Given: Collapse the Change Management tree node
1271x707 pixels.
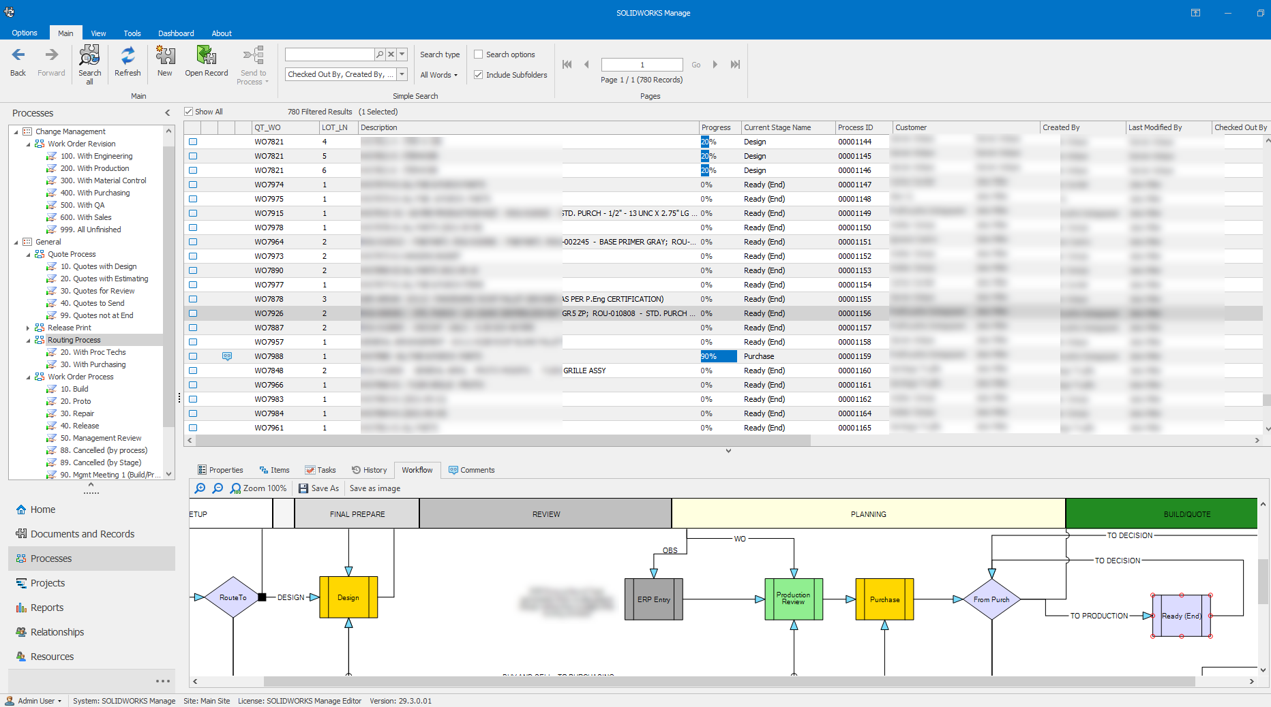Looking at the screenshot, I should (16, 131).
